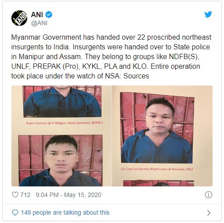The image size is (224, 223).
Task: Expand conversation with right chevron arrow
Action: (209, 213)
